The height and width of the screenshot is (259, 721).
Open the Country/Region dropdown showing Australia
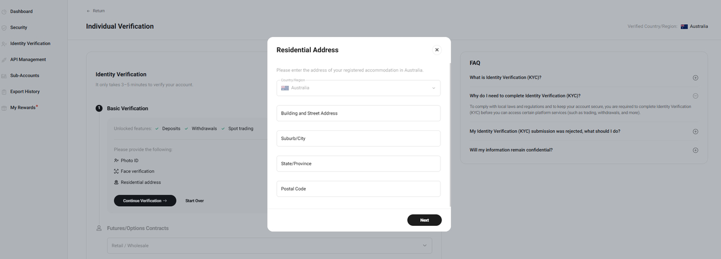click(358, 88)
